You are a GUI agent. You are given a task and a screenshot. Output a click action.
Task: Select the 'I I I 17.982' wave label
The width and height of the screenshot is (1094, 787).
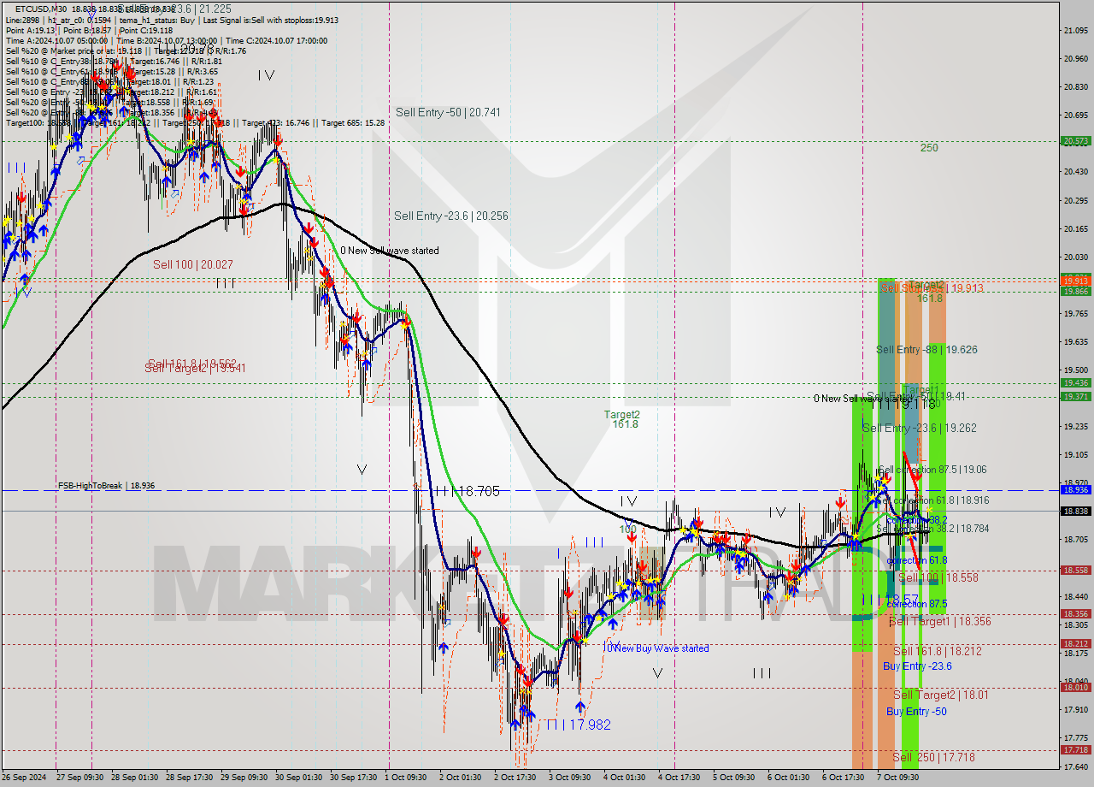pyautogui.click(x=579, y=725)
